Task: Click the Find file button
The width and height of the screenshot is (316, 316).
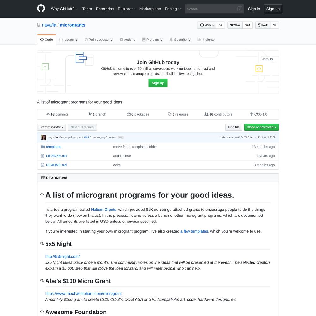Action: (234, 127)
